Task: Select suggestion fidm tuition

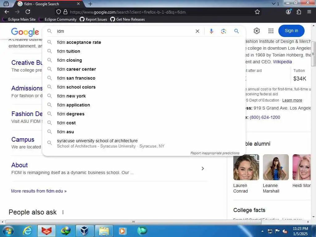Action: [144, 51]
